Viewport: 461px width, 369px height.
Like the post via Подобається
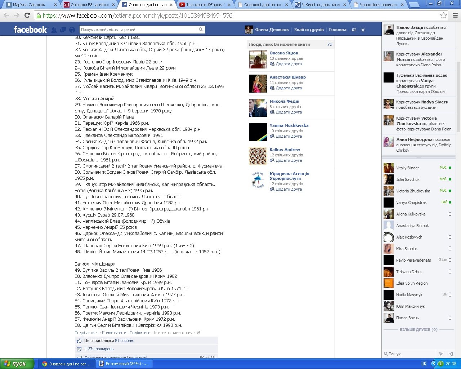pyautogui.click(x=86, y=333)
